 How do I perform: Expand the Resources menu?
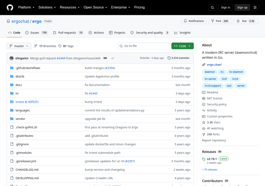(x=70, y=7)
